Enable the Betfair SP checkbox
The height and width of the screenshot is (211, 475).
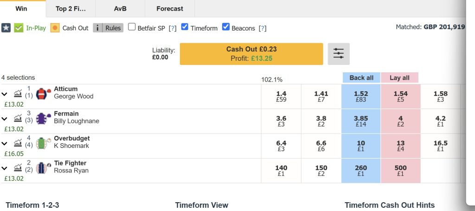[132, 27]
